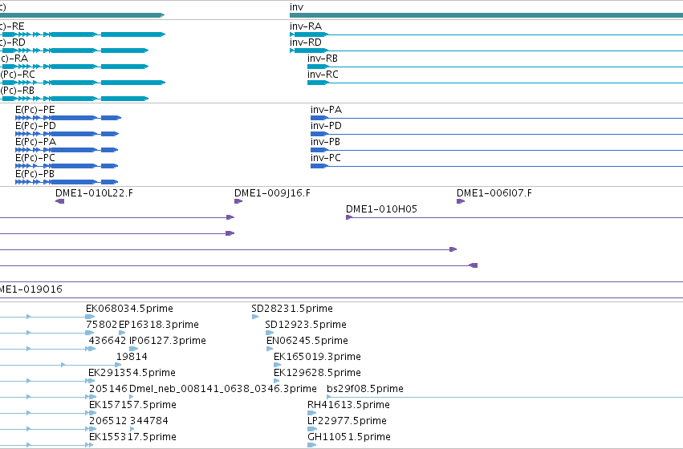Open the Dmel_neb_008141_0638_0346.3prime feature
The height and width of the screenshot is (449, 683).
coord(132,397)
